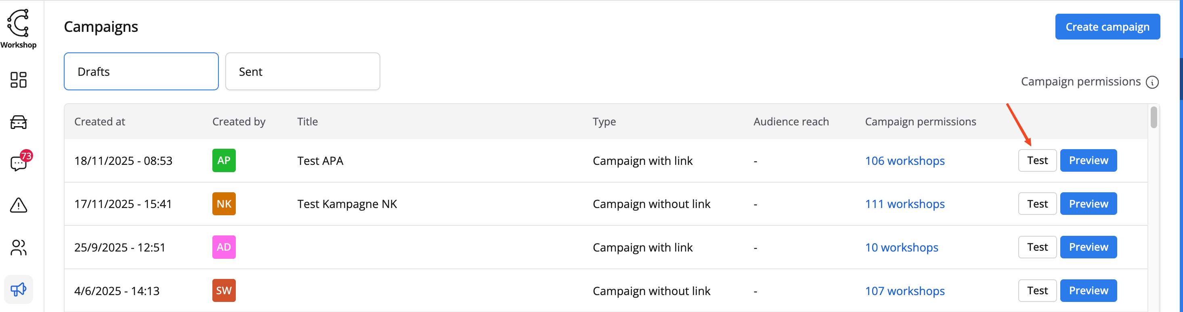Click the Create campaign button
This screenshot has width=1183, height=312.
pyautogui.click(x=1107, y=27)
